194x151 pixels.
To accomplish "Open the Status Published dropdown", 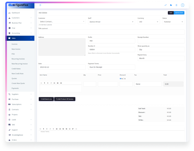I will point(173,22).
